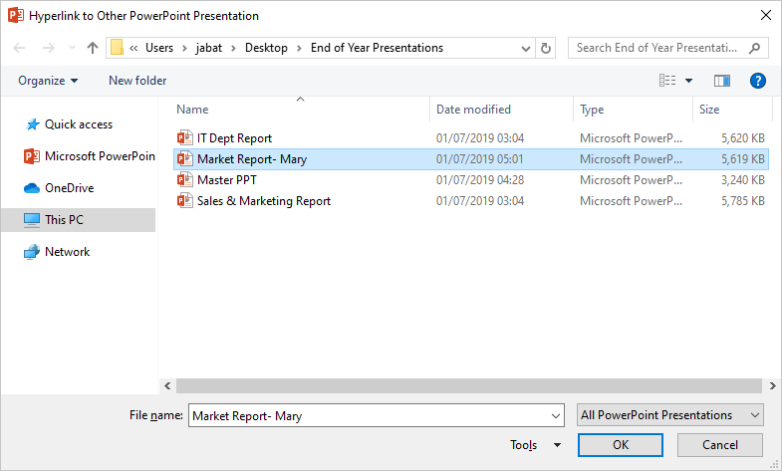
Task: Open the Tools dropdown menu
Action: [x=535, y=445]
